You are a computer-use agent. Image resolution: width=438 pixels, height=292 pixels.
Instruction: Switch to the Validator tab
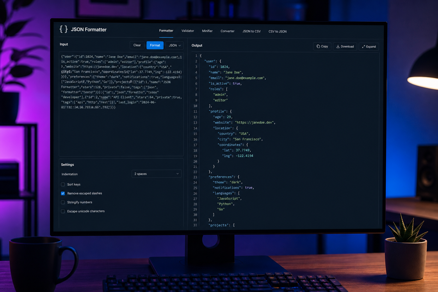point(188,31)
